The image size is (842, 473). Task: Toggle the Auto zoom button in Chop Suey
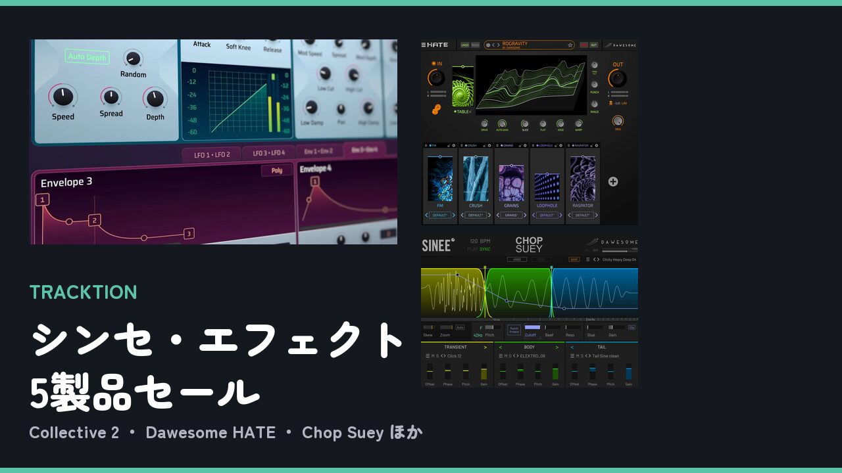[460, 327]
